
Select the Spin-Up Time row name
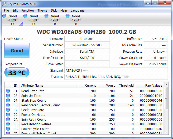(x=31, y=96)
